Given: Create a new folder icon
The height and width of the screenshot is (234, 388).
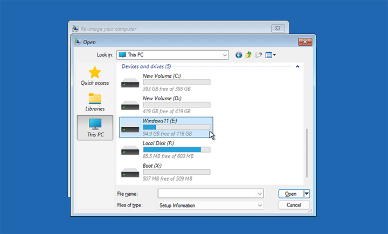Looking at the screenshot, I should click(x=259, y=55).
